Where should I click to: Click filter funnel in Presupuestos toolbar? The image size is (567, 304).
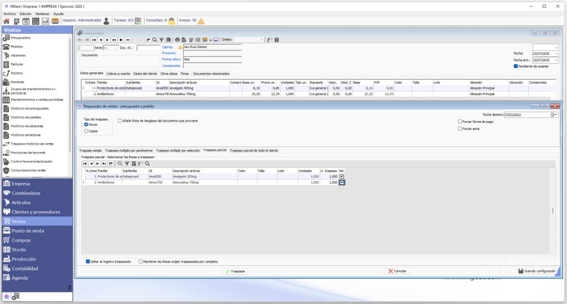tap(162, 40)
